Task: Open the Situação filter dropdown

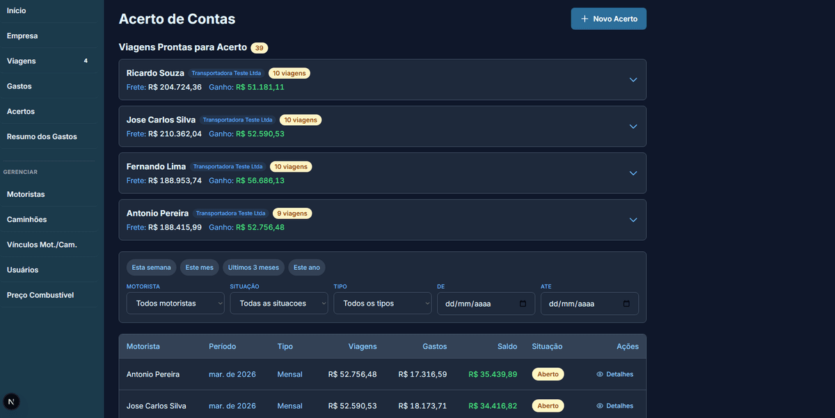Action: pyautogui.click(x=278, y=303)
